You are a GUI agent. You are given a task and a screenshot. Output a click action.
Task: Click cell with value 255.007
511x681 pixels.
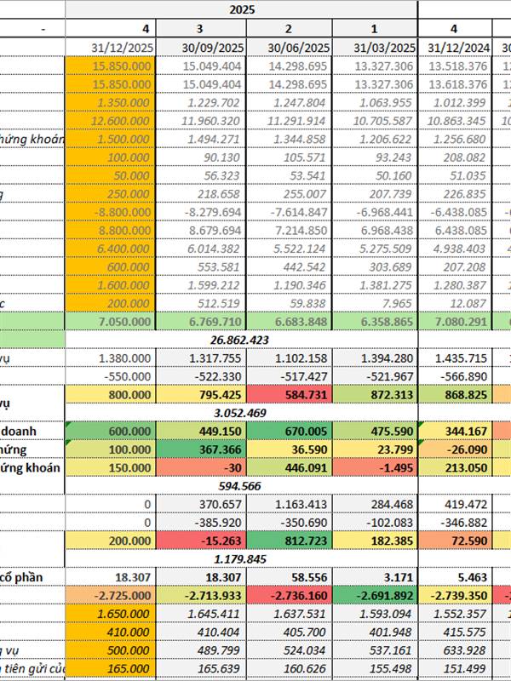tap(289, 193)
